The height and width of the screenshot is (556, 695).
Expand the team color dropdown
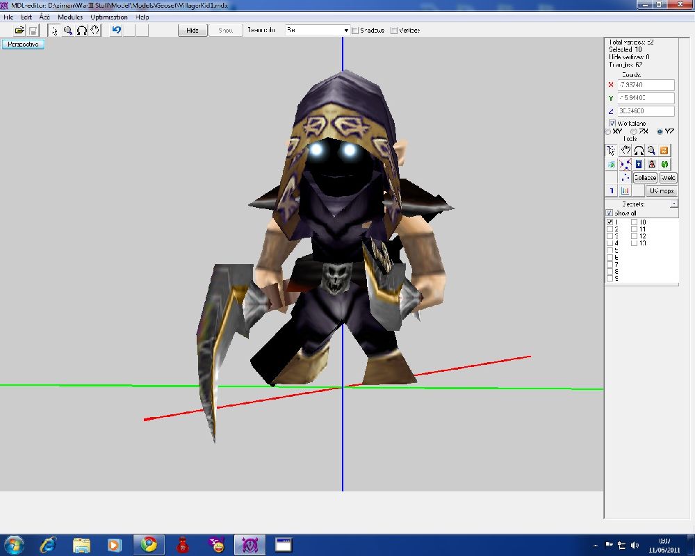pos(346,31)
